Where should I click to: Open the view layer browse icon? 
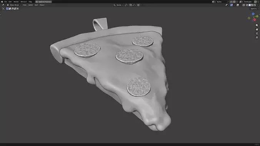[x=241, y=2]
